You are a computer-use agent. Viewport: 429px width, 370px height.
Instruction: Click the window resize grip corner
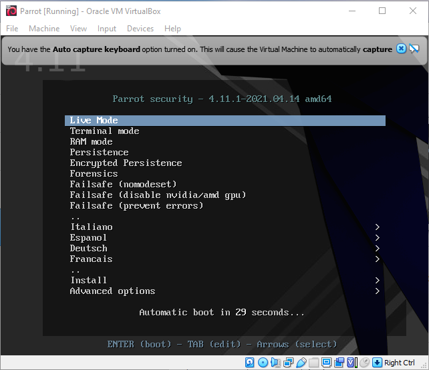(425, 365)
